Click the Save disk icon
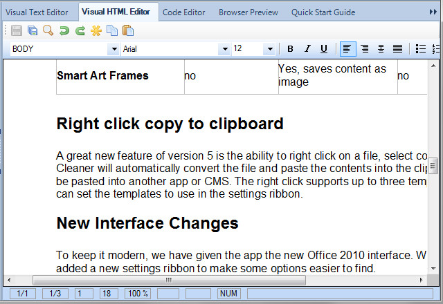Image resolution: width=443 pixels, height=304 pixels. [17, 30]
